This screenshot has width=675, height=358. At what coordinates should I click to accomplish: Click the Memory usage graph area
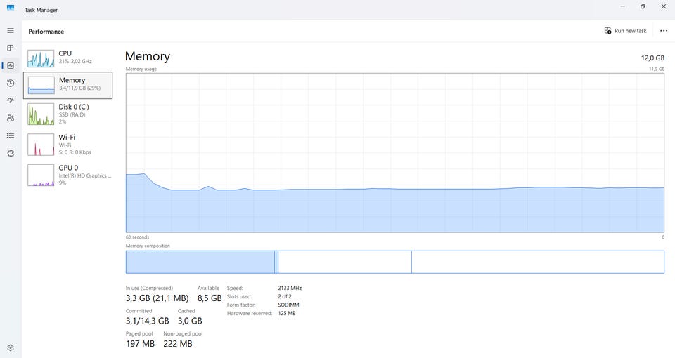394,152
